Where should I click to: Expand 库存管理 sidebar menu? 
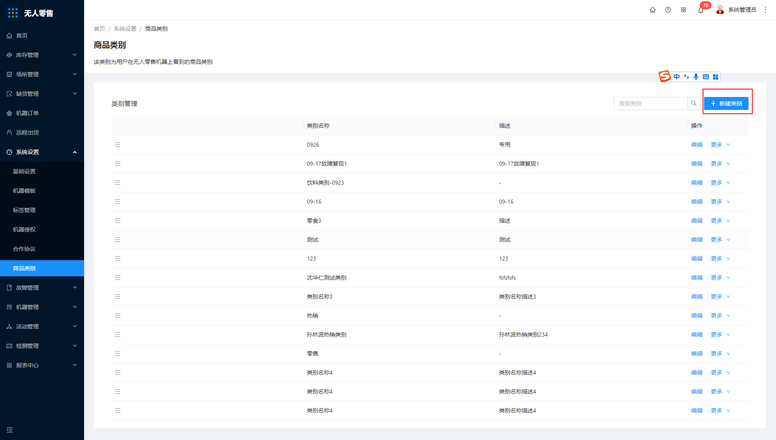42,55
